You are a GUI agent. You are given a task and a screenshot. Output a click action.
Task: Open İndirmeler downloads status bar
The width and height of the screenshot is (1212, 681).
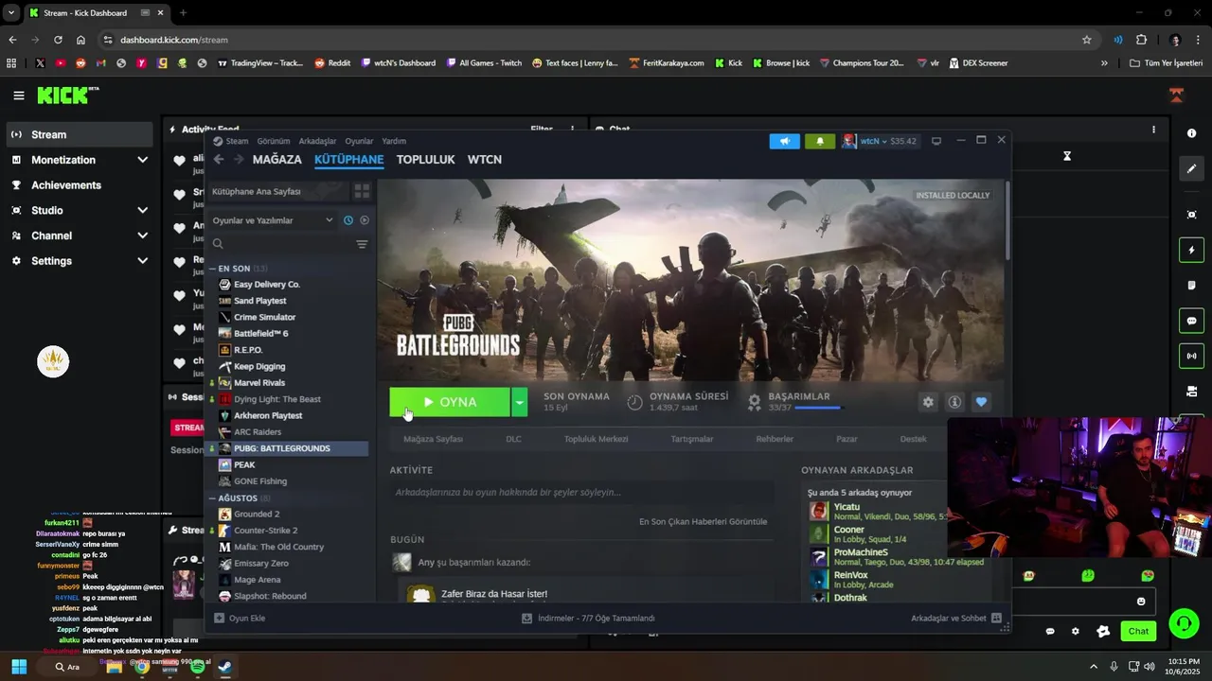[x=588, y=618]
